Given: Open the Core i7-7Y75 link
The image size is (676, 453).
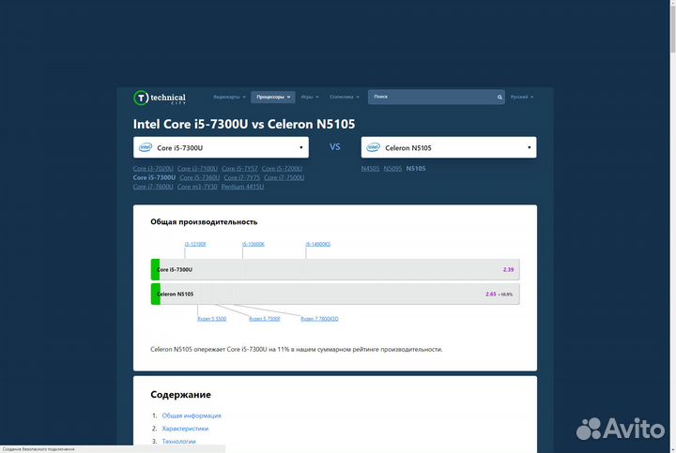Looking at the screenshot, I should click(242, 177).
